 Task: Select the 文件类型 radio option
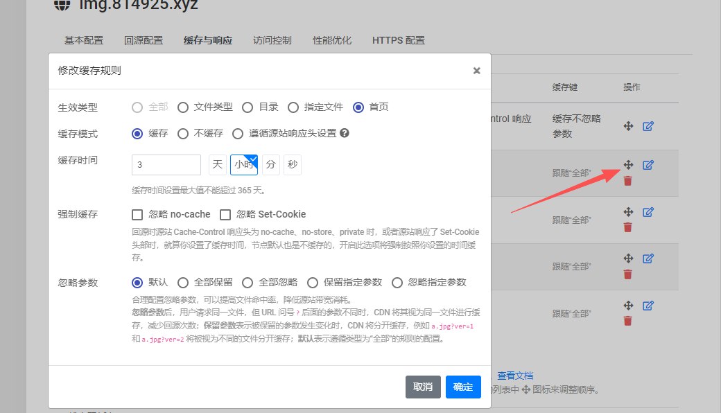183,107
